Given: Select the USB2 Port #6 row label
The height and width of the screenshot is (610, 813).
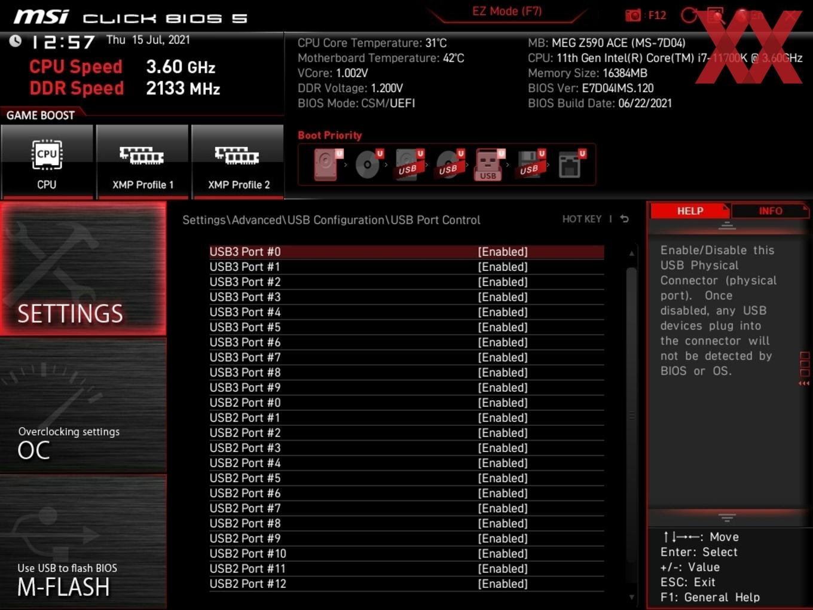Looking at the screenshot, I should (x=245, y=493).
